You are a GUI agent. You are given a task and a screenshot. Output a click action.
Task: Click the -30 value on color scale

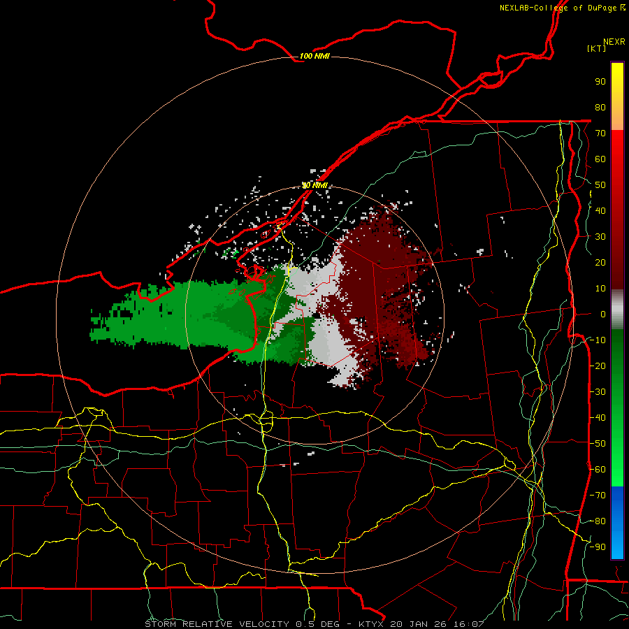(x=598, y=392)
